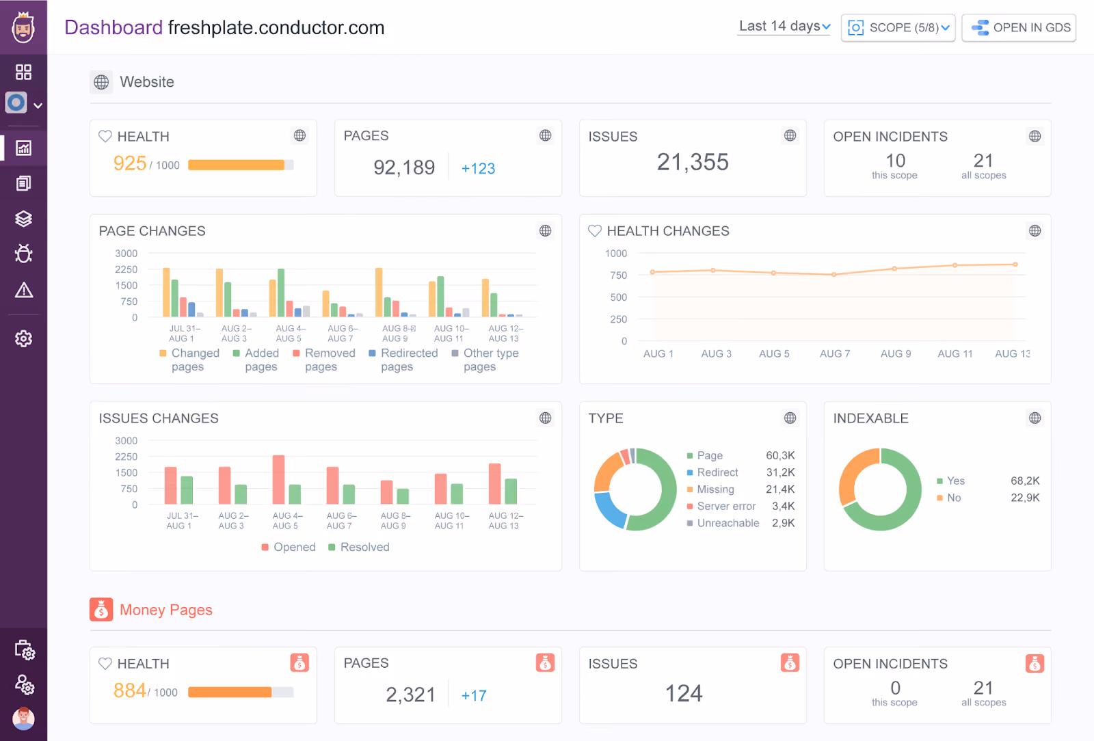
Task: Toggle Resolved legend in Issues Changes
Action: tap(359, 547)
